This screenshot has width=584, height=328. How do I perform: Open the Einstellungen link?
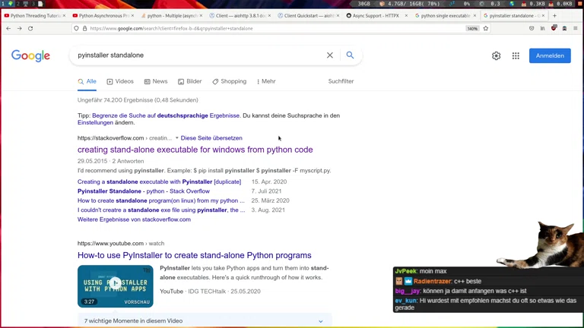[95, 123]
